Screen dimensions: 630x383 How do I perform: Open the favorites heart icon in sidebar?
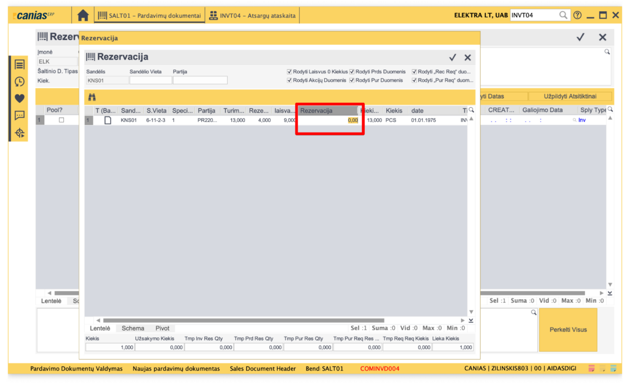[20, 99]
